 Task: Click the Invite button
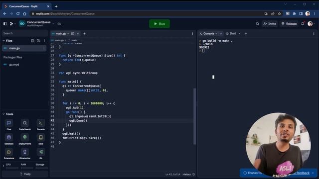click(x=270, y=24)
